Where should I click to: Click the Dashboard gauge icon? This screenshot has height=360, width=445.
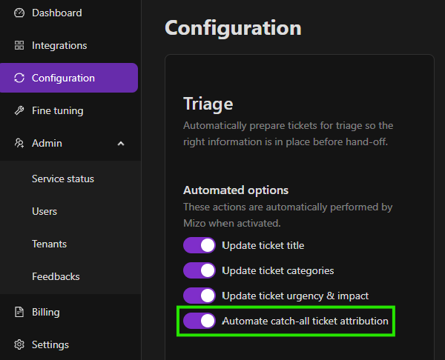coord(19,13)
